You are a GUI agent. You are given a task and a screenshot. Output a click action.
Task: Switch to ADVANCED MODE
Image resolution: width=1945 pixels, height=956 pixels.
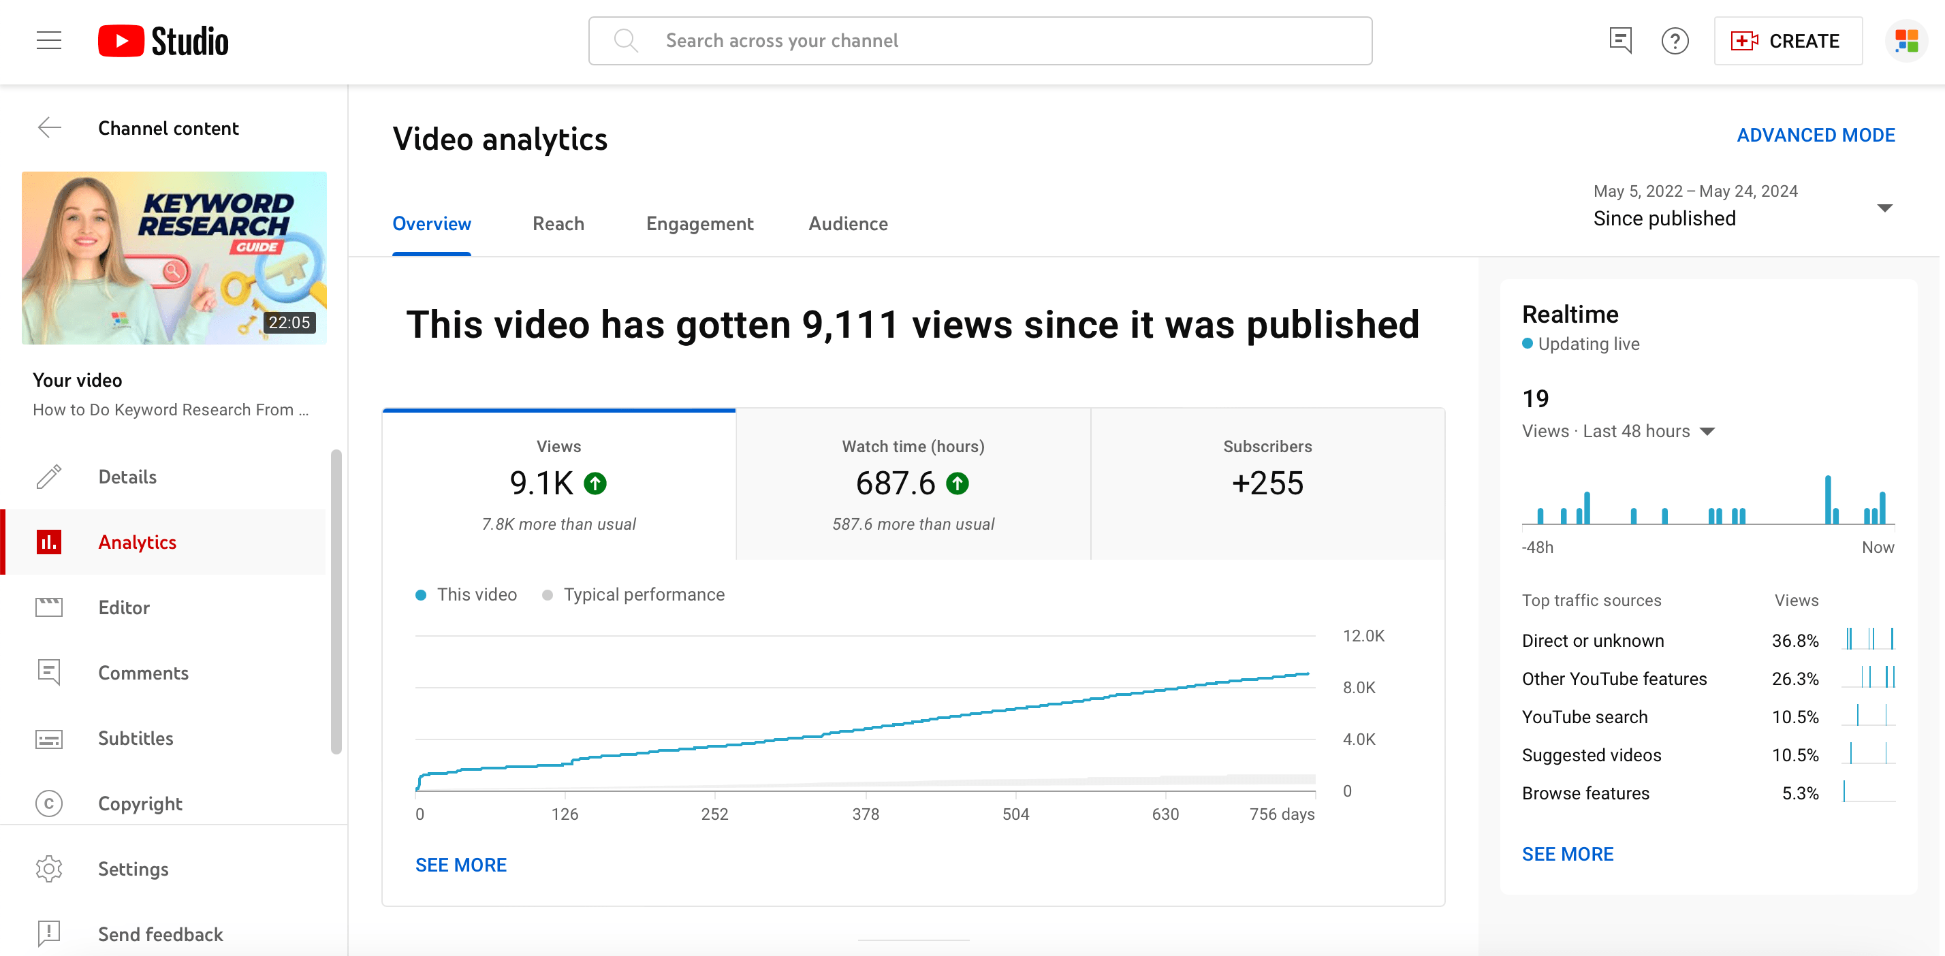coord(1816,136)
